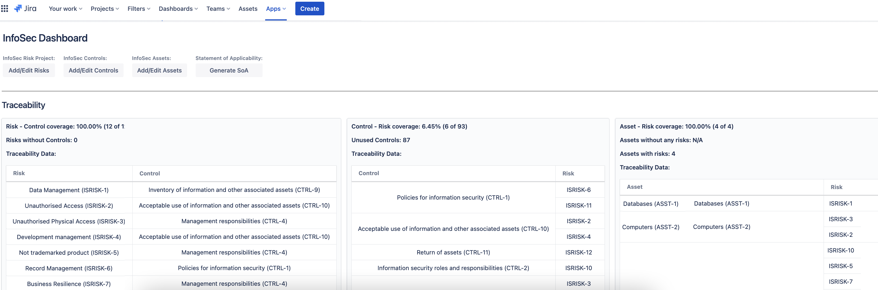Click the Add/Edit Assets button

click(159, 71)
